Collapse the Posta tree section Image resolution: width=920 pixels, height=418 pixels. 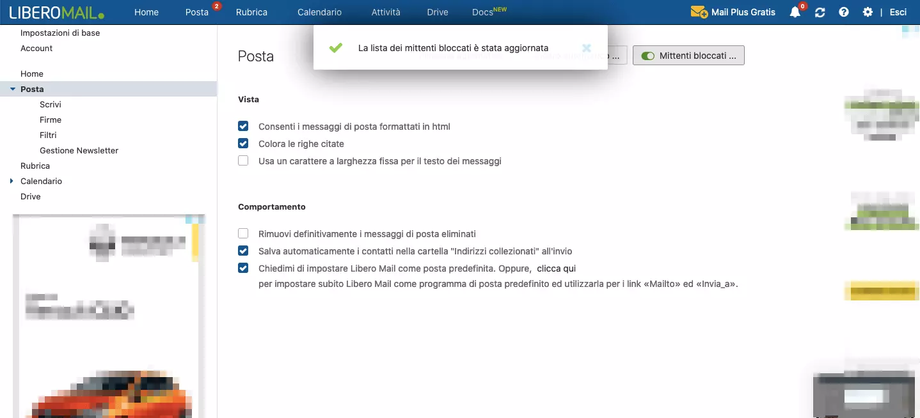[13, 89]
